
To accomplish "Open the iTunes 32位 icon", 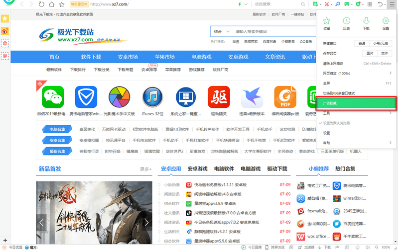I will point(152,97).
